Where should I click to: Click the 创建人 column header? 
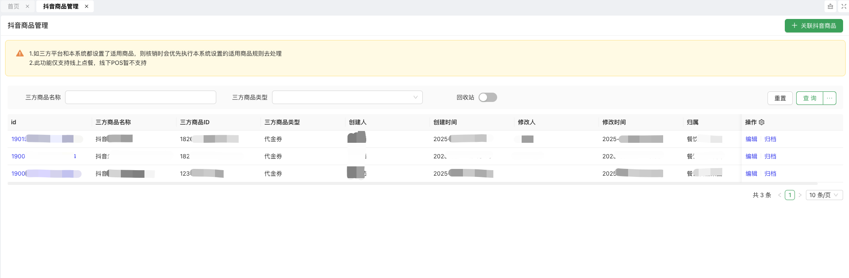coord(358,122)
